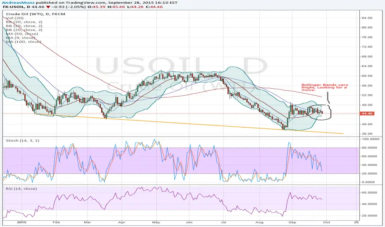
Task: Click the RSI (14, close) pane label
Action: coord(21,189)
